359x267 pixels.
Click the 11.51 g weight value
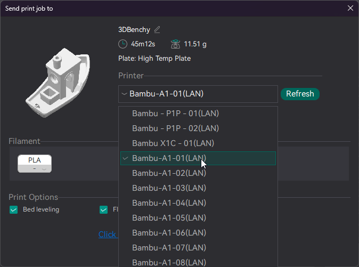pyautogui.click(x=195, y=44)
